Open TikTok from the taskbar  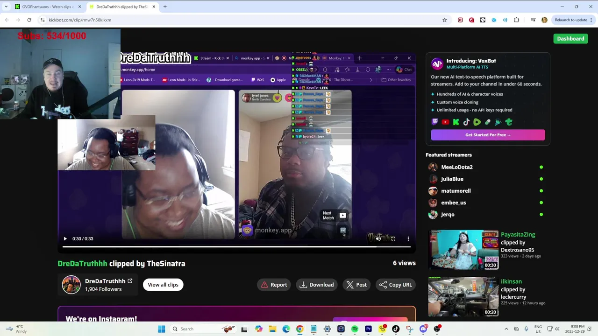396,329
